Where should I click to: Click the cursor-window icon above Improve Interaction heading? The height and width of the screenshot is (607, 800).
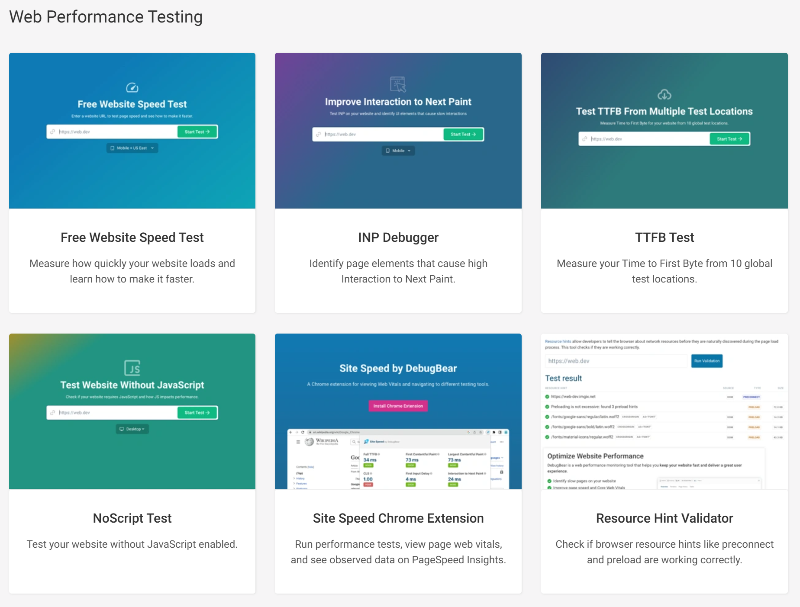point(398,84)
